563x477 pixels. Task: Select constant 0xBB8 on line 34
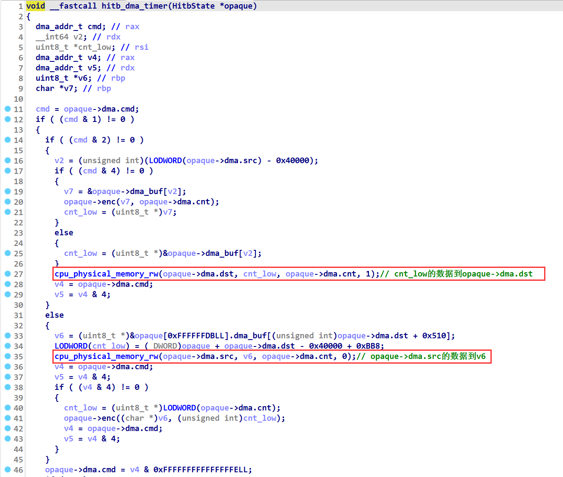click(370, 346)
